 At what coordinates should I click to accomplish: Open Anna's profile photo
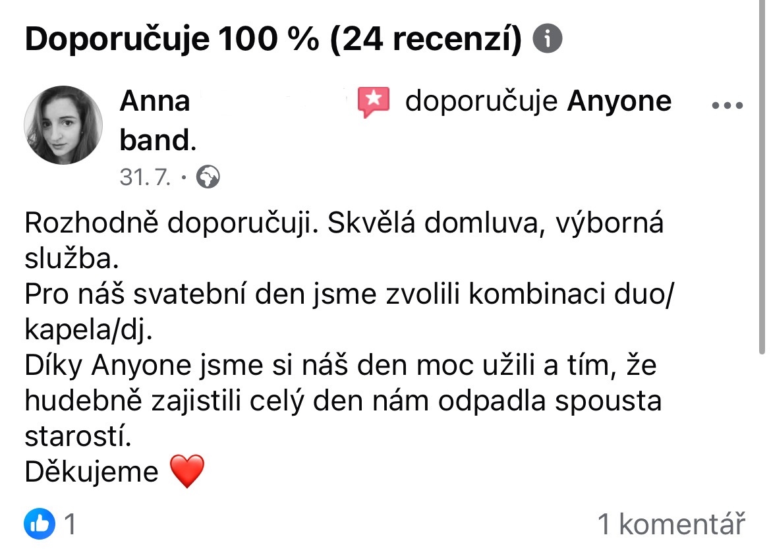click(63, 125)
